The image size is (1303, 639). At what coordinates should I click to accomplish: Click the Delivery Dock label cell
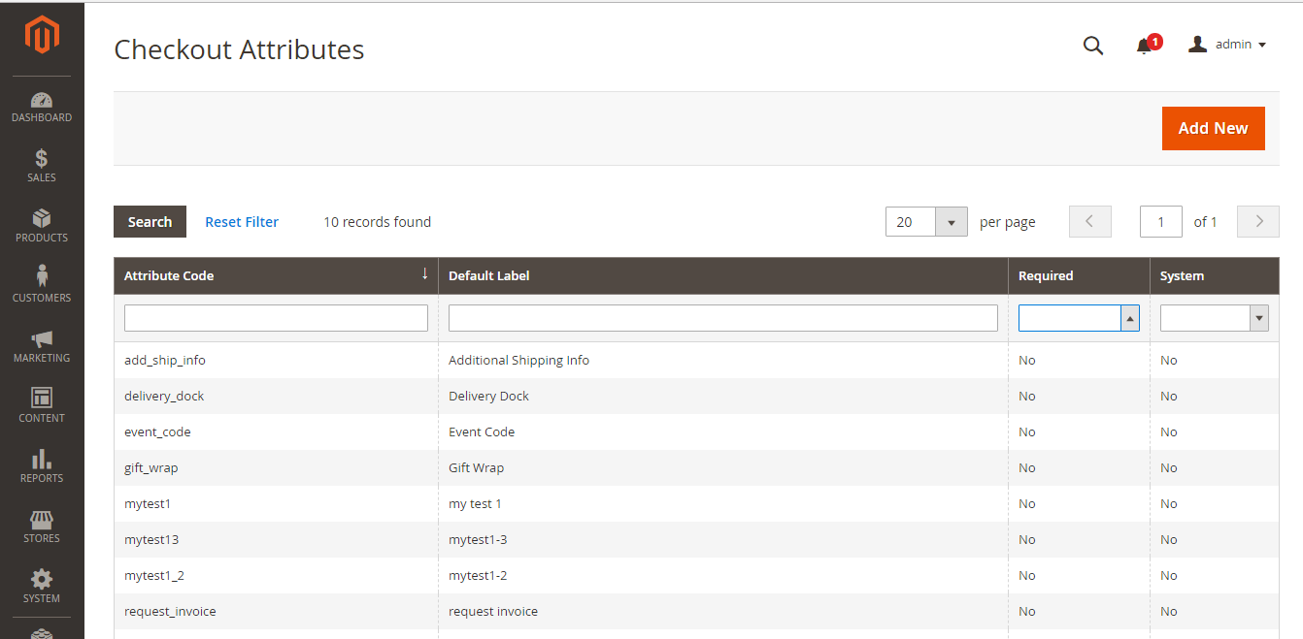[722, 396]
